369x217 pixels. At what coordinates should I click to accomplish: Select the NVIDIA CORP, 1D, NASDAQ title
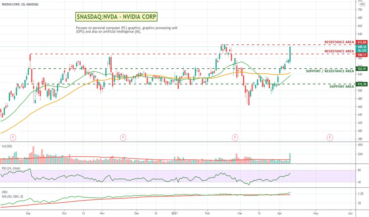click(x=20, y=4)
